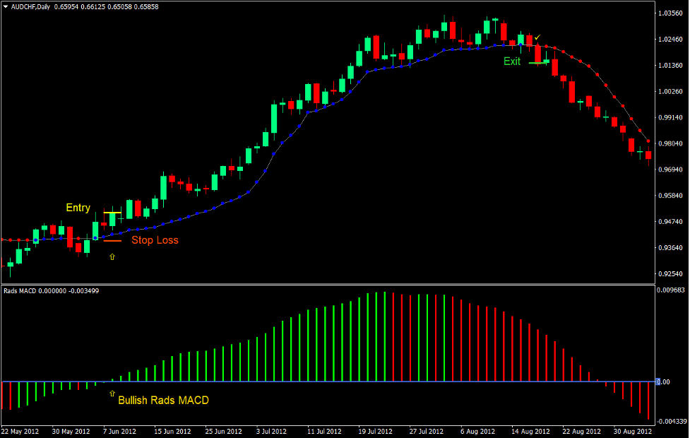Click the 0.00 level on MACD axis
Screen dimensions: 690x438
(x=665, y=380)
